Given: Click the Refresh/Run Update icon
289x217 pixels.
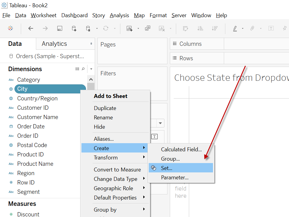Looking at the screenshot, I should [106, 28].
